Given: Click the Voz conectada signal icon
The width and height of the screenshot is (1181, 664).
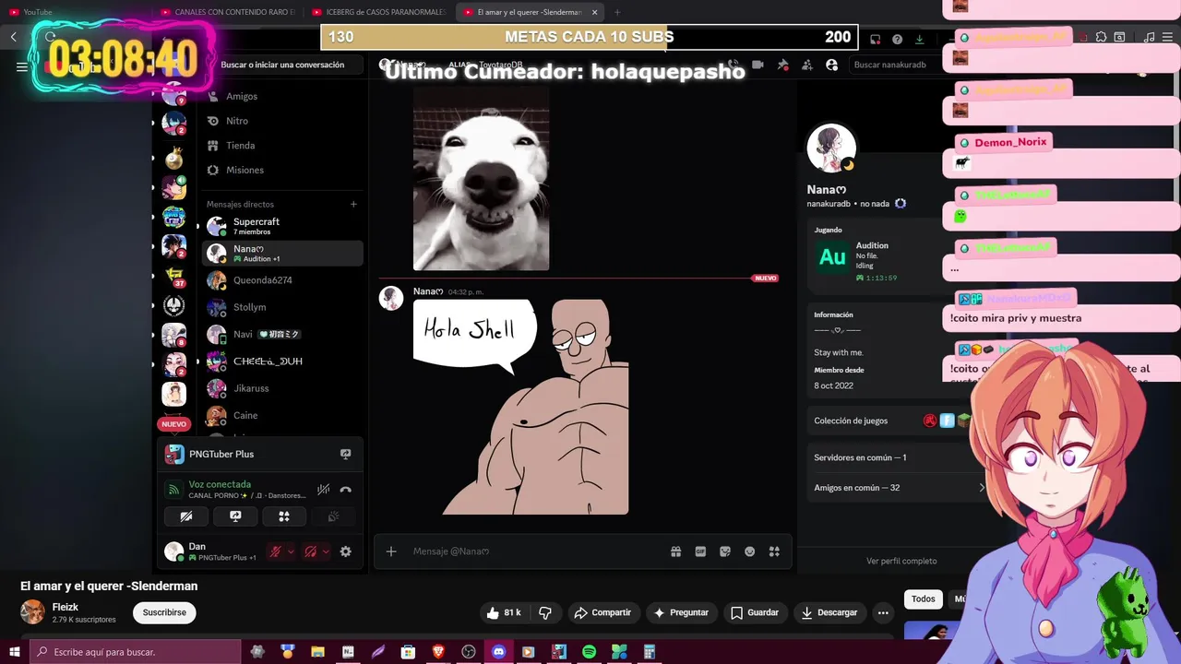Looking at the screenshot, I should tap(173, 490).
